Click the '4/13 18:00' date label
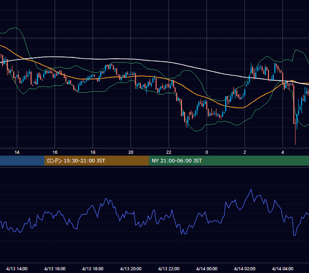The image size is (309, 273). pos(93,268)
